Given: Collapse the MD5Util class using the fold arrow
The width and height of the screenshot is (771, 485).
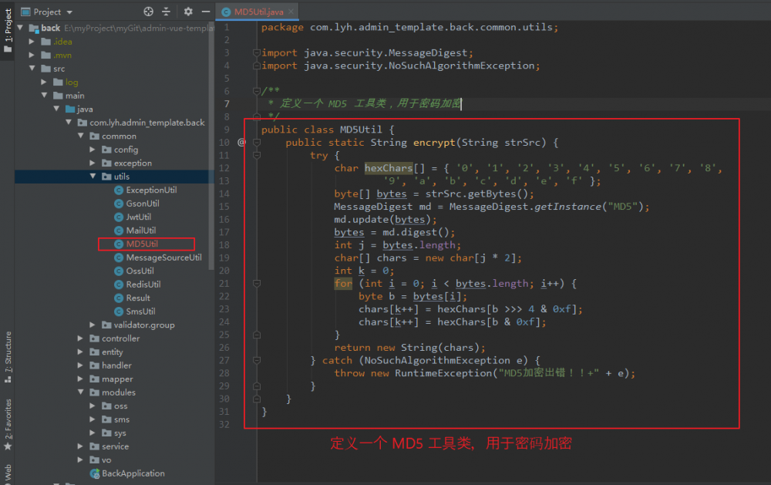Looking at the screenshot, I should (256, 130).
